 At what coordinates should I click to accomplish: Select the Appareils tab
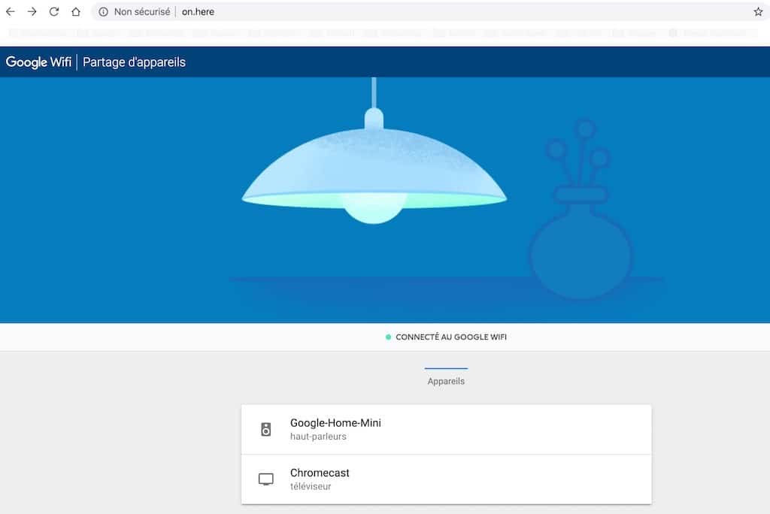click(446, 377)
